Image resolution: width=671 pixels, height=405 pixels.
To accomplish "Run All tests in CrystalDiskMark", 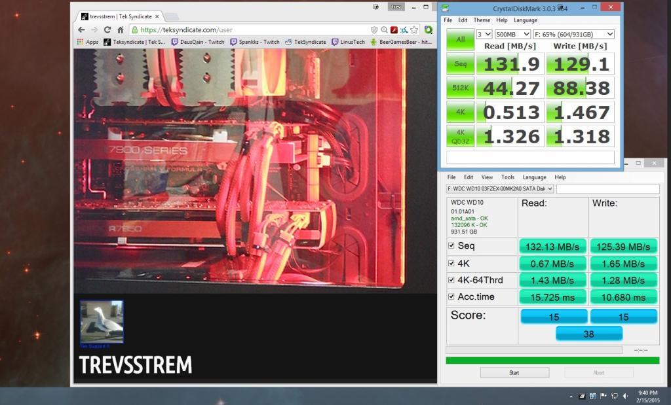I will click(x=460, y=40).
